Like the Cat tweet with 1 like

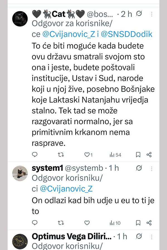87,155
